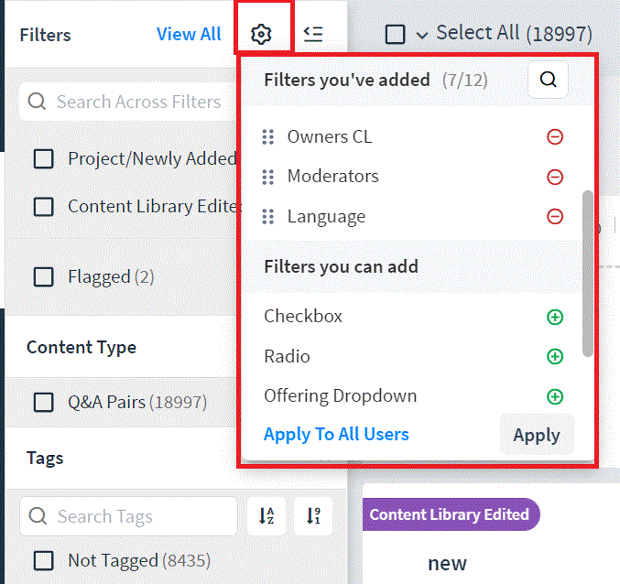
Task: Click the Search Tags input field
Action: [x=129, y=516]
